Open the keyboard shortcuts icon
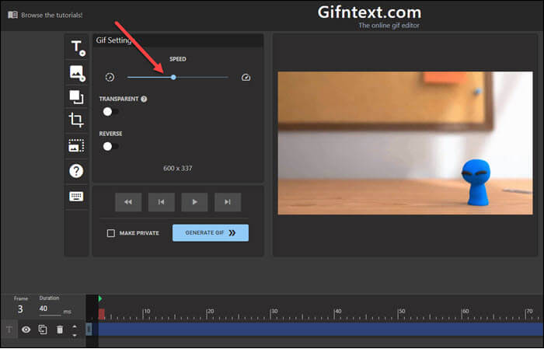Viewport: 544px width, 349px height. (x=76, y=197)
